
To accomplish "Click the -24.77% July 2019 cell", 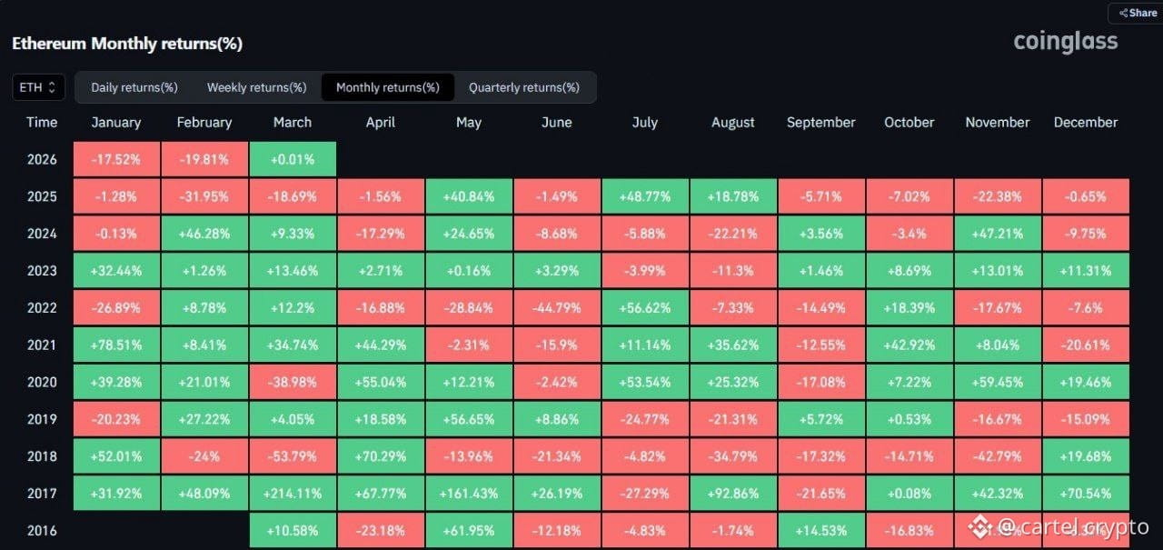I will coord(645,419).
